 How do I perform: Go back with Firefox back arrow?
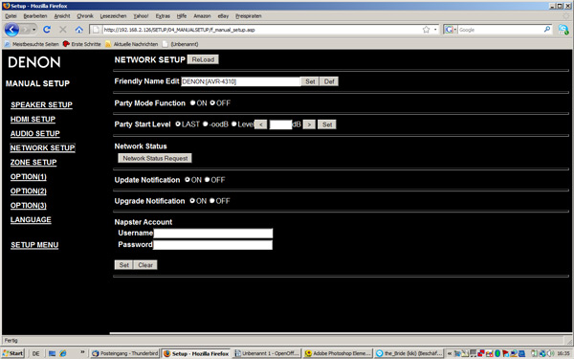pyautogui.click(x=11, y=30)
